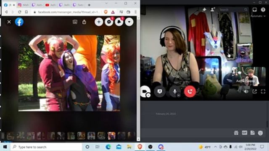Open a new browser tab

tap(89, 5)
